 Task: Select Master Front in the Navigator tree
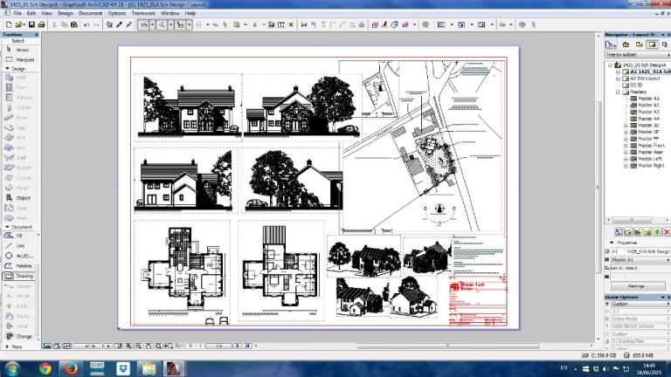[x=651, y=145]
